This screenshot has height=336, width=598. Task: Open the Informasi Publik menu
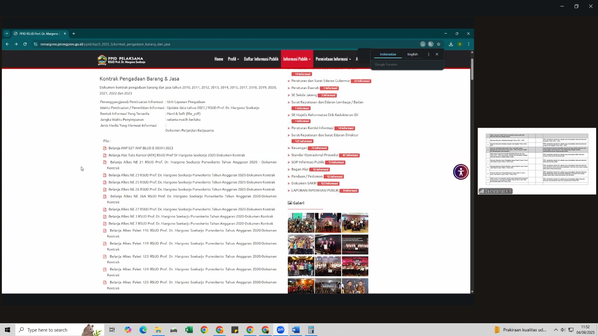(297, 59)
